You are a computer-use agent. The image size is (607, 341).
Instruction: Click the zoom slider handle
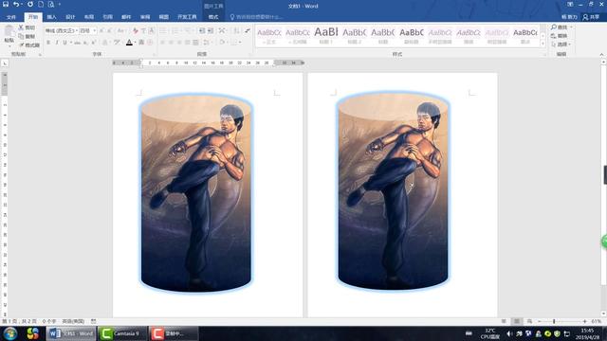click(554, 321)
